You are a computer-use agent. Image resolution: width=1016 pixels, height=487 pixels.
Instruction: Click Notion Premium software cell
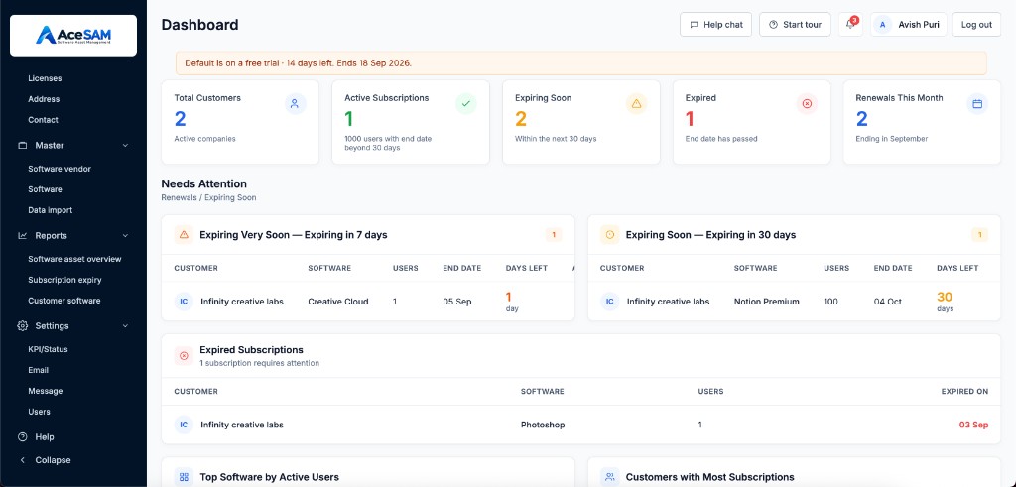point(767,302)
